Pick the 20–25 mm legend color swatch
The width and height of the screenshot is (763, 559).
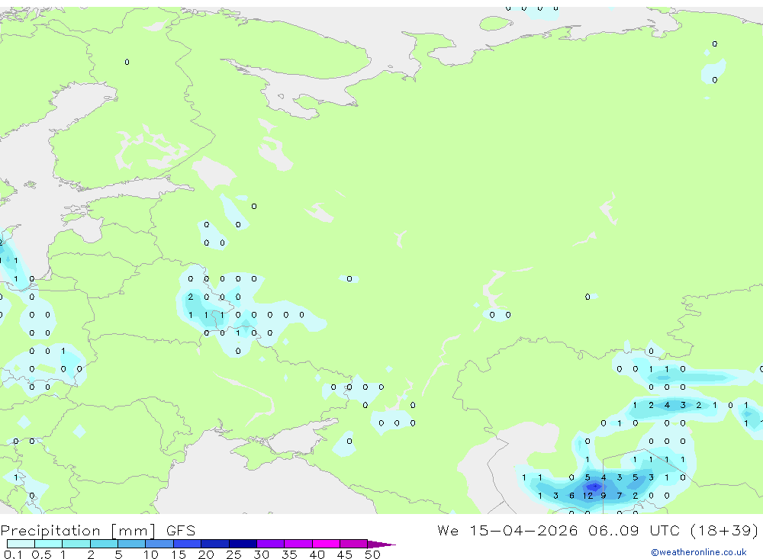215,544
